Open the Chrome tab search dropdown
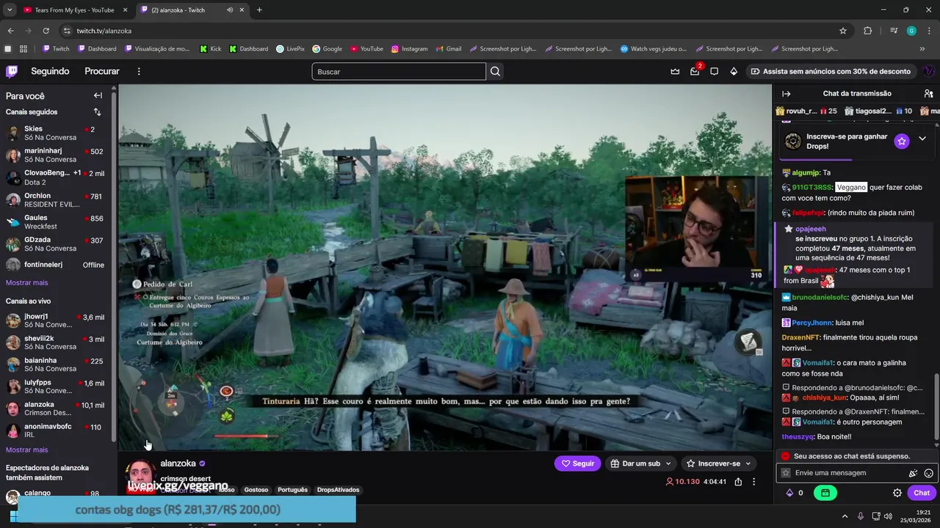Viewport: 940px width, 528px height. click(x=10, y=10)
